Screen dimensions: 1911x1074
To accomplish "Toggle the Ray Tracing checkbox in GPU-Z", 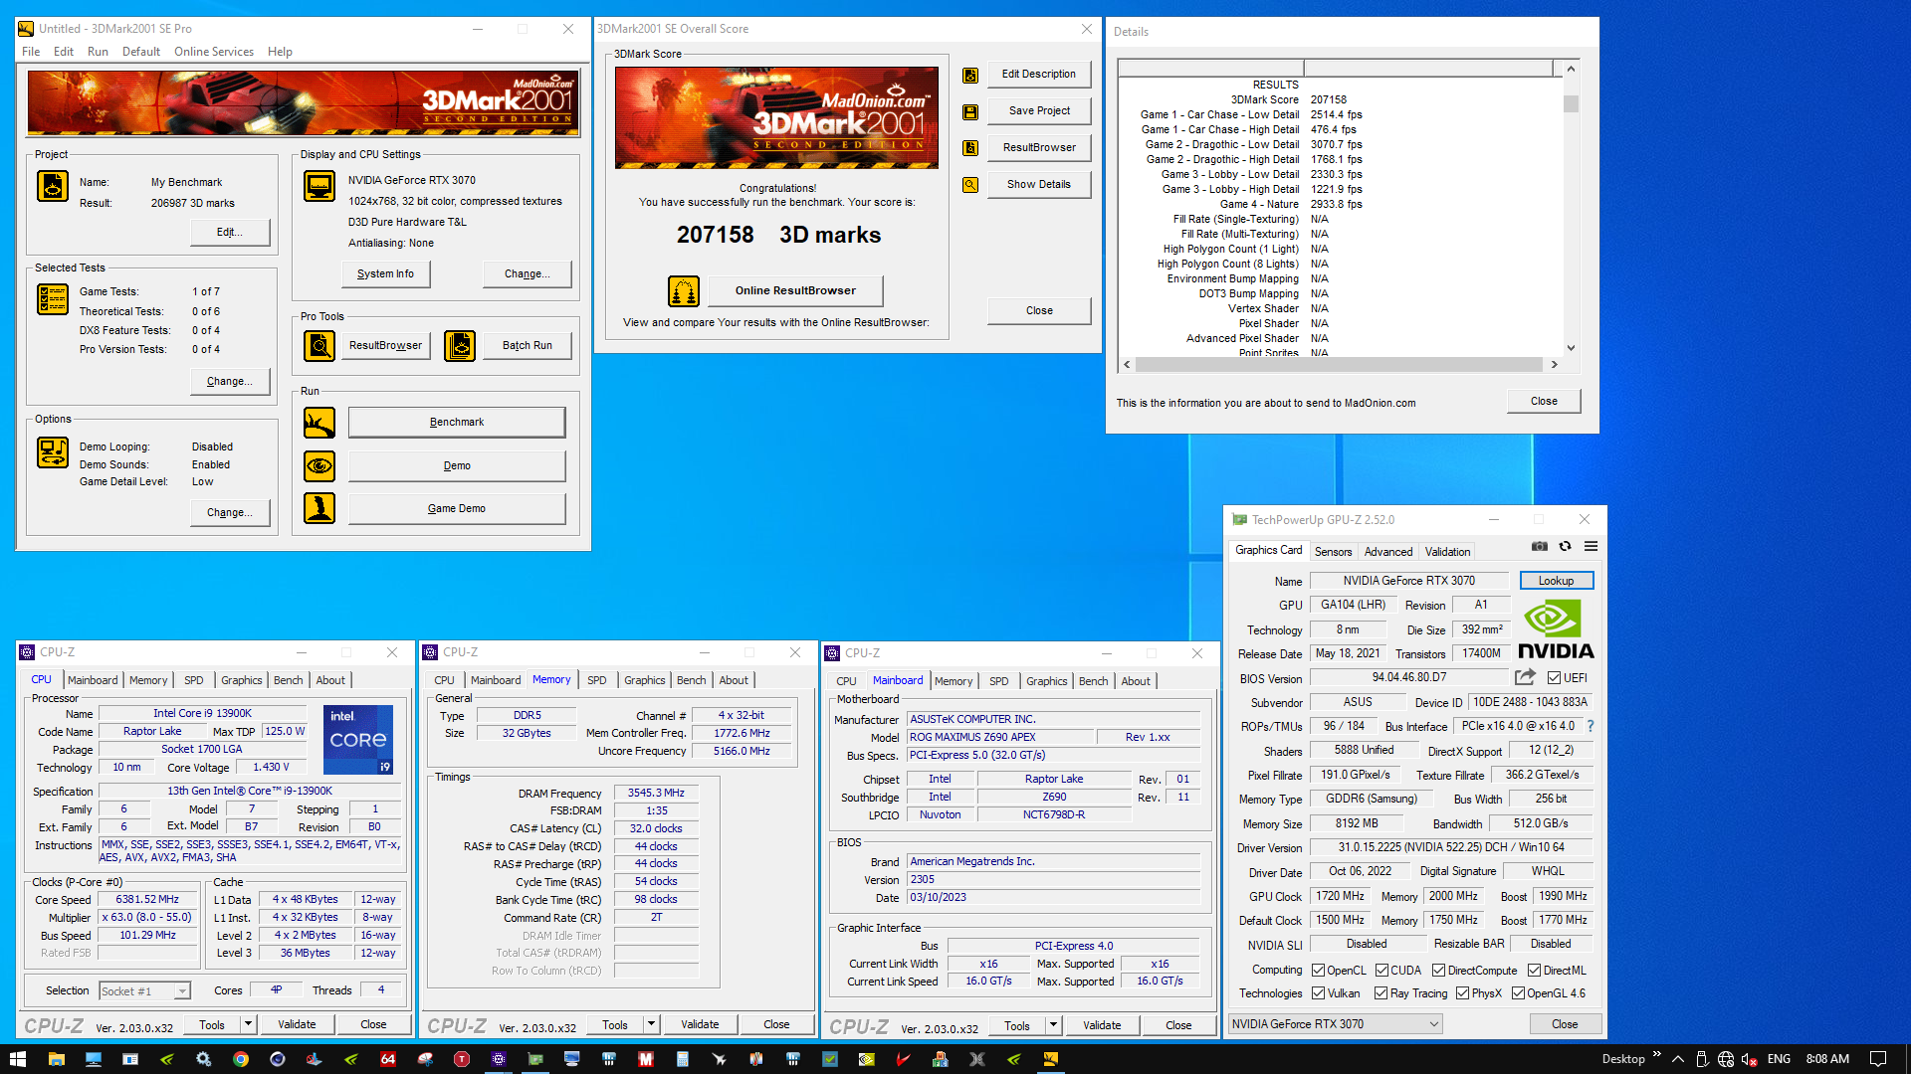I will (1380, 993).
